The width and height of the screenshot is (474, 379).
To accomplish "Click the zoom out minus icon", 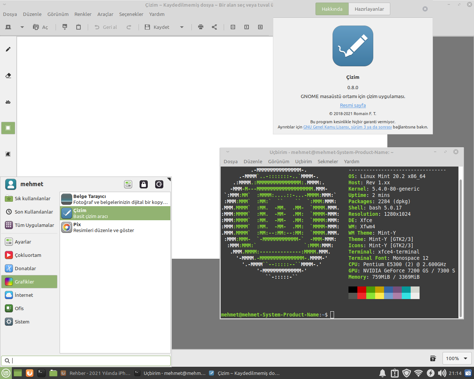I will 233,27.
